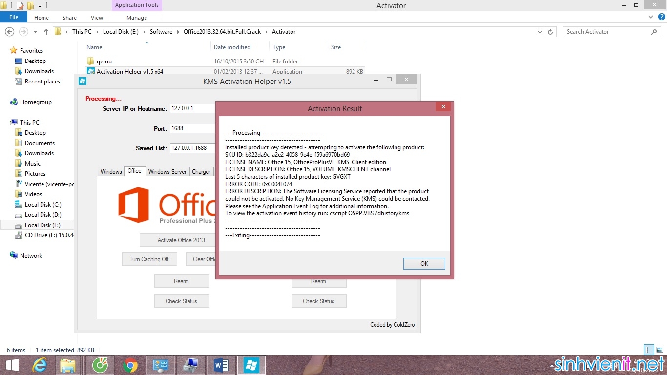Click the Saved List field
The height and width of the screenshot is (375, 667).
tap(193, 148)
